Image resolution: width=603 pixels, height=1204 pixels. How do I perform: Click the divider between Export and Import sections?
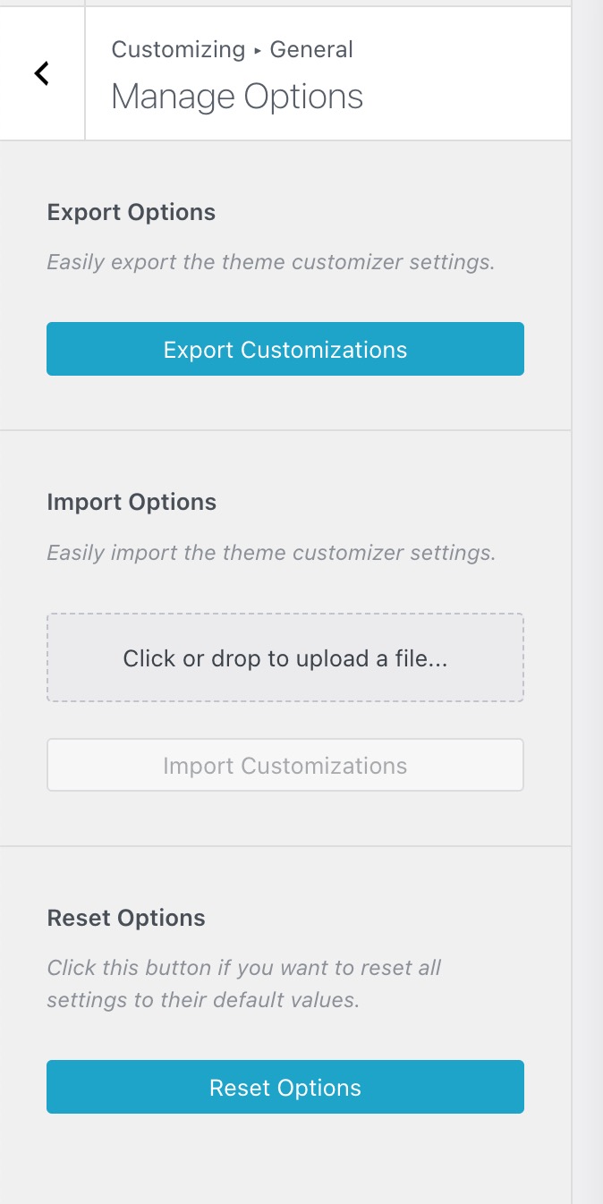point(285,430)
